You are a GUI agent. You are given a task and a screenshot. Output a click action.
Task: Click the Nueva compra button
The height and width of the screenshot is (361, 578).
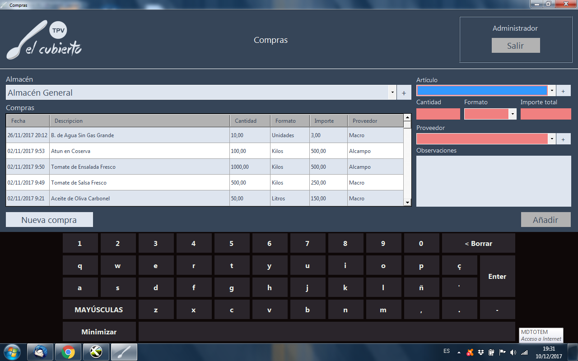[49, 220]
